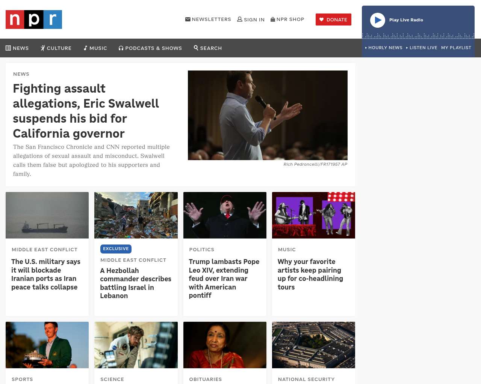This screenshot has width=481, height=384.
Task: Open Trump lambasts Pope Leo XIV story
Action: [x=224, y=278]
